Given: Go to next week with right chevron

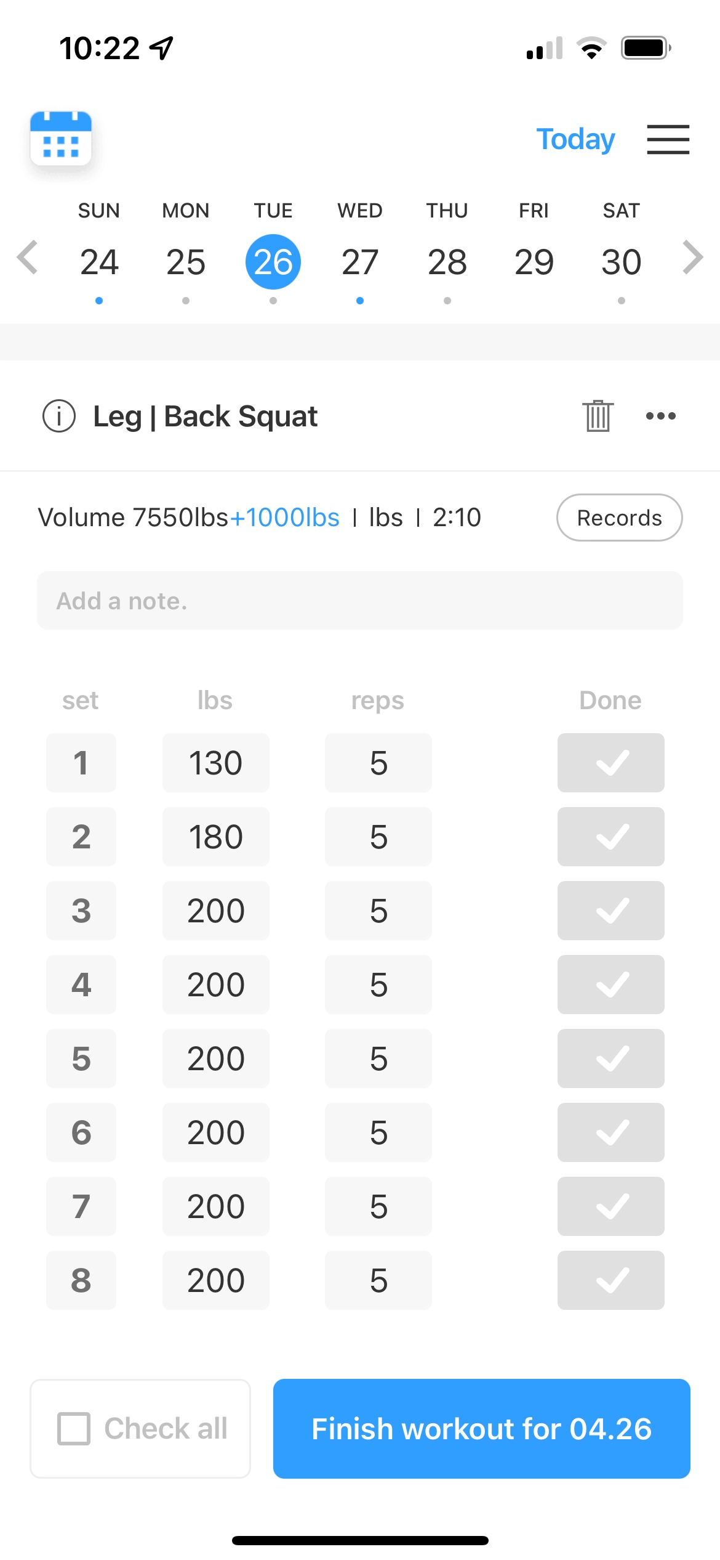Looking at the screenshot, I should 692,258.
